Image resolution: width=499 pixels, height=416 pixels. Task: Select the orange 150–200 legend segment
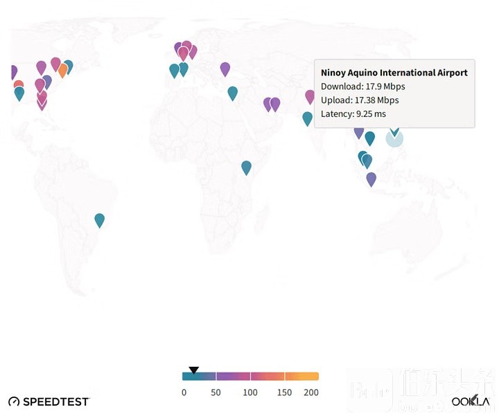click(301, 377)
